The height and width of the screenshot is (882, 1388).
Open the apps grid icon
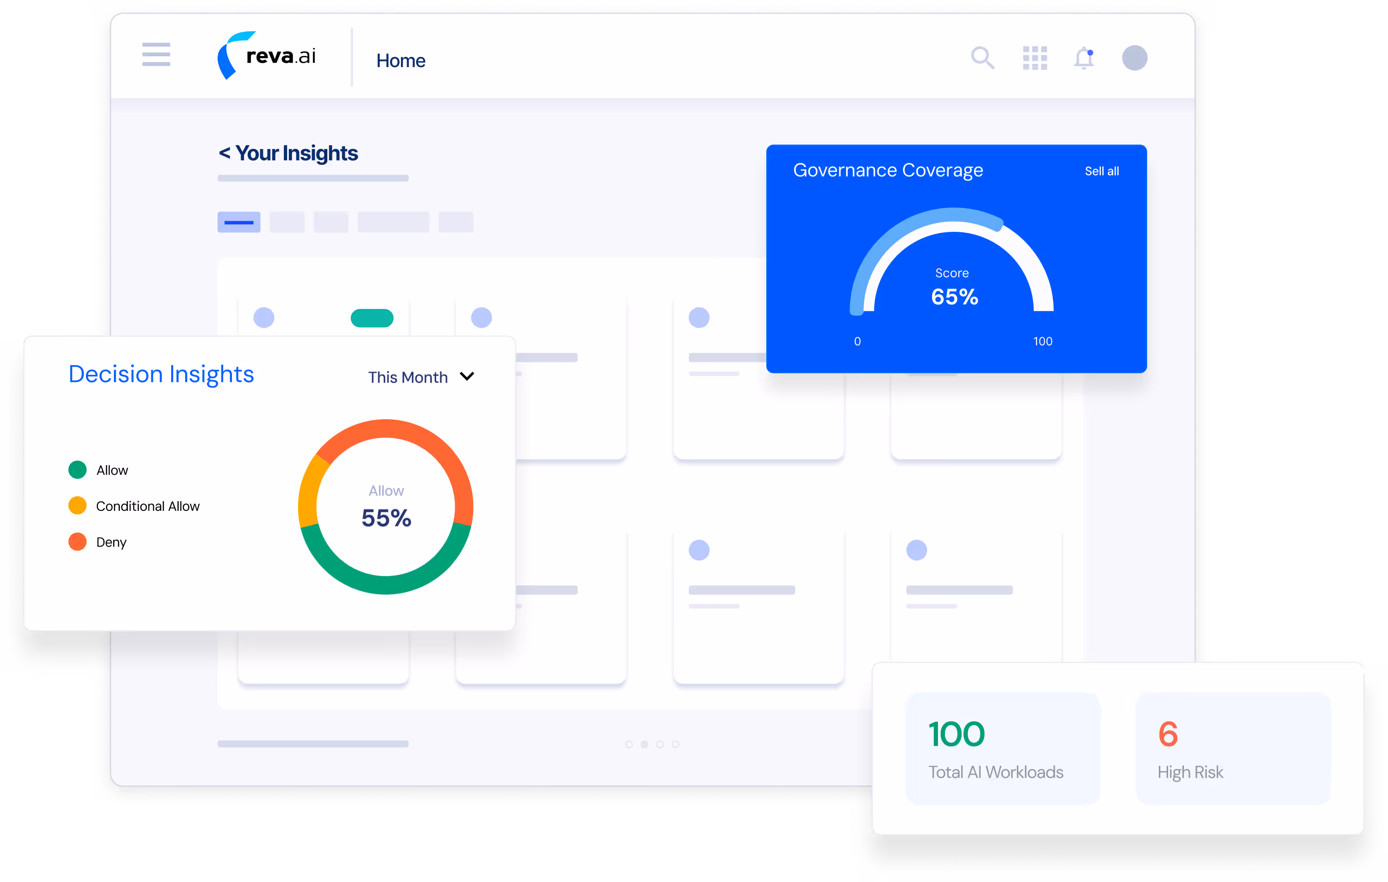1035,58
